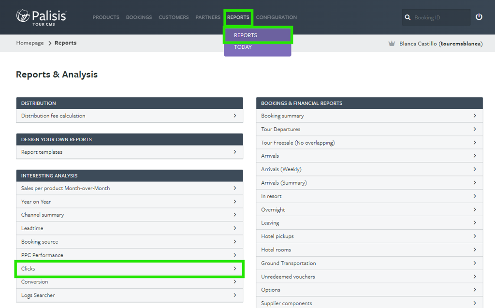
Task: Open the Products menu
Action: click(x=106, y=17)
